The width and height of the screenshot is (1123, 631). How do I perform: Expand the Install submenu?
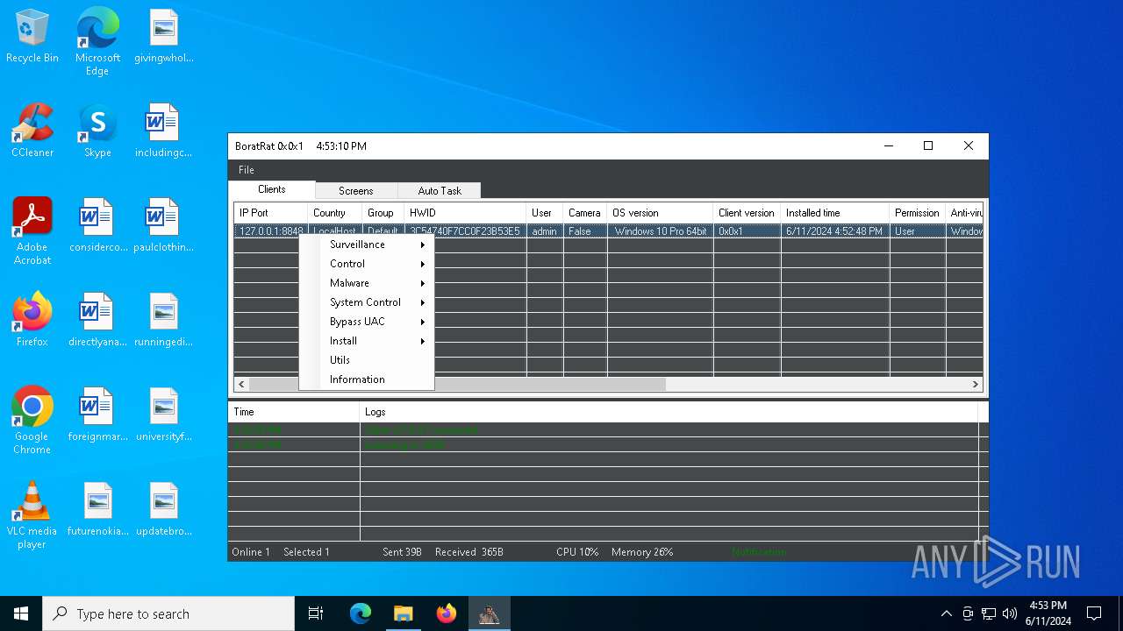pyautogui.click(x=367, y=341)
